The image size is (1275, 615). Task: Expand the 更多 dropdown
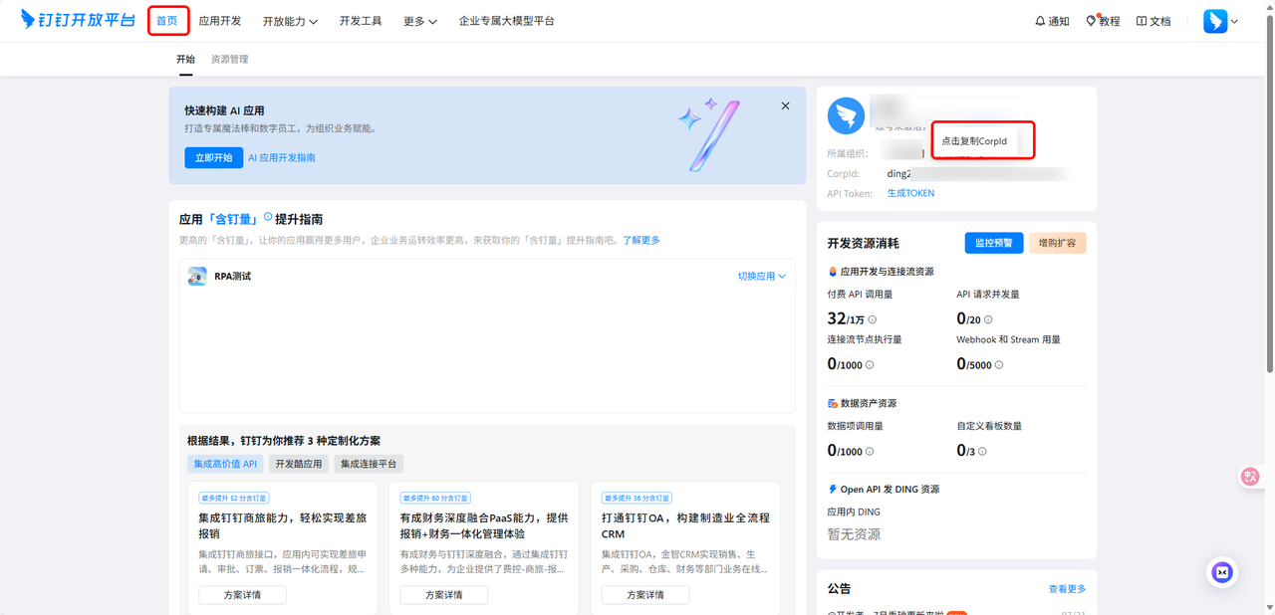point(418,20)
